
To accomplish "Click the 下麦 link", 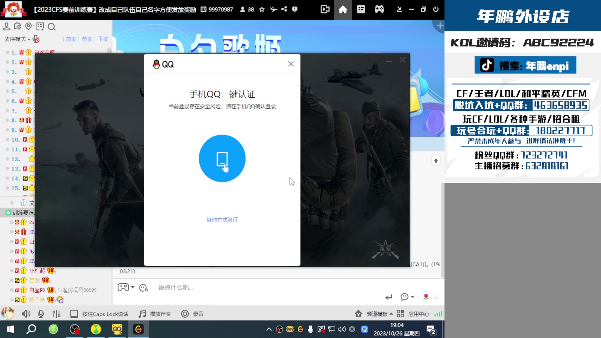I will coord(103,39).
